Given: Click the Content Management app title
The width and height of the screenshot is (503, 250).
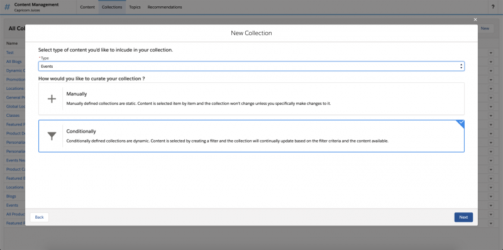Looking at the screenshot, I should (36, 5).
